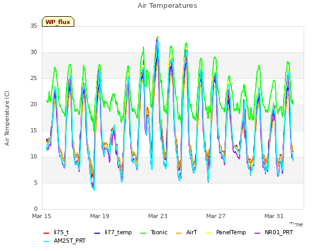Click the Mar 27 x-axis tick label
Screen dimensions: 335x251
pos(216,216)
